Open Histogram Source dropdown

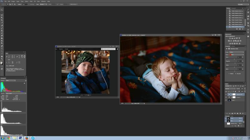[16, 94]
